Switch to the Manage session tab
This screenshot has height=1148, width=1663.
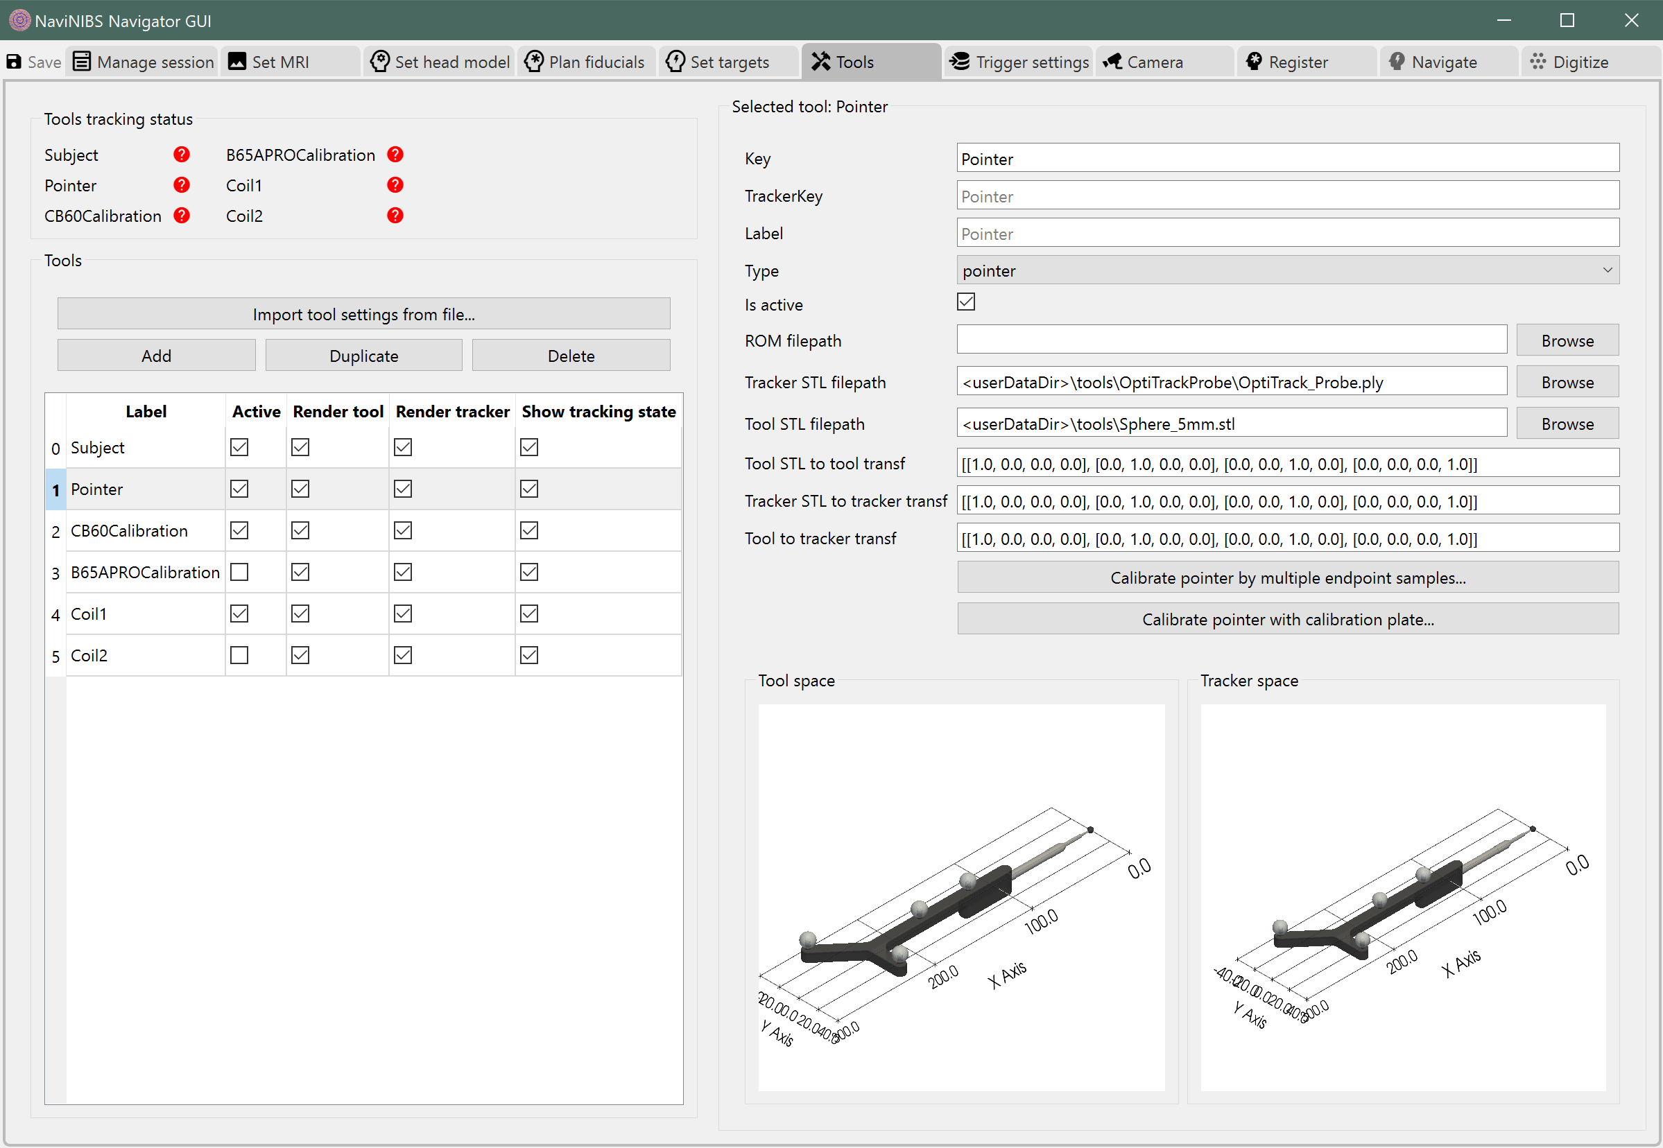[x=143, y=62]
